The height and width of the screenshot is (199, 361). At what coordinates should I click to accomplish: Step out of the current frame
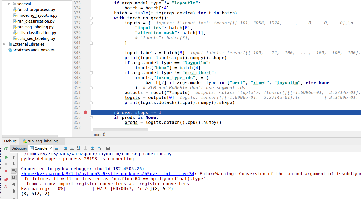pos(92,148)
